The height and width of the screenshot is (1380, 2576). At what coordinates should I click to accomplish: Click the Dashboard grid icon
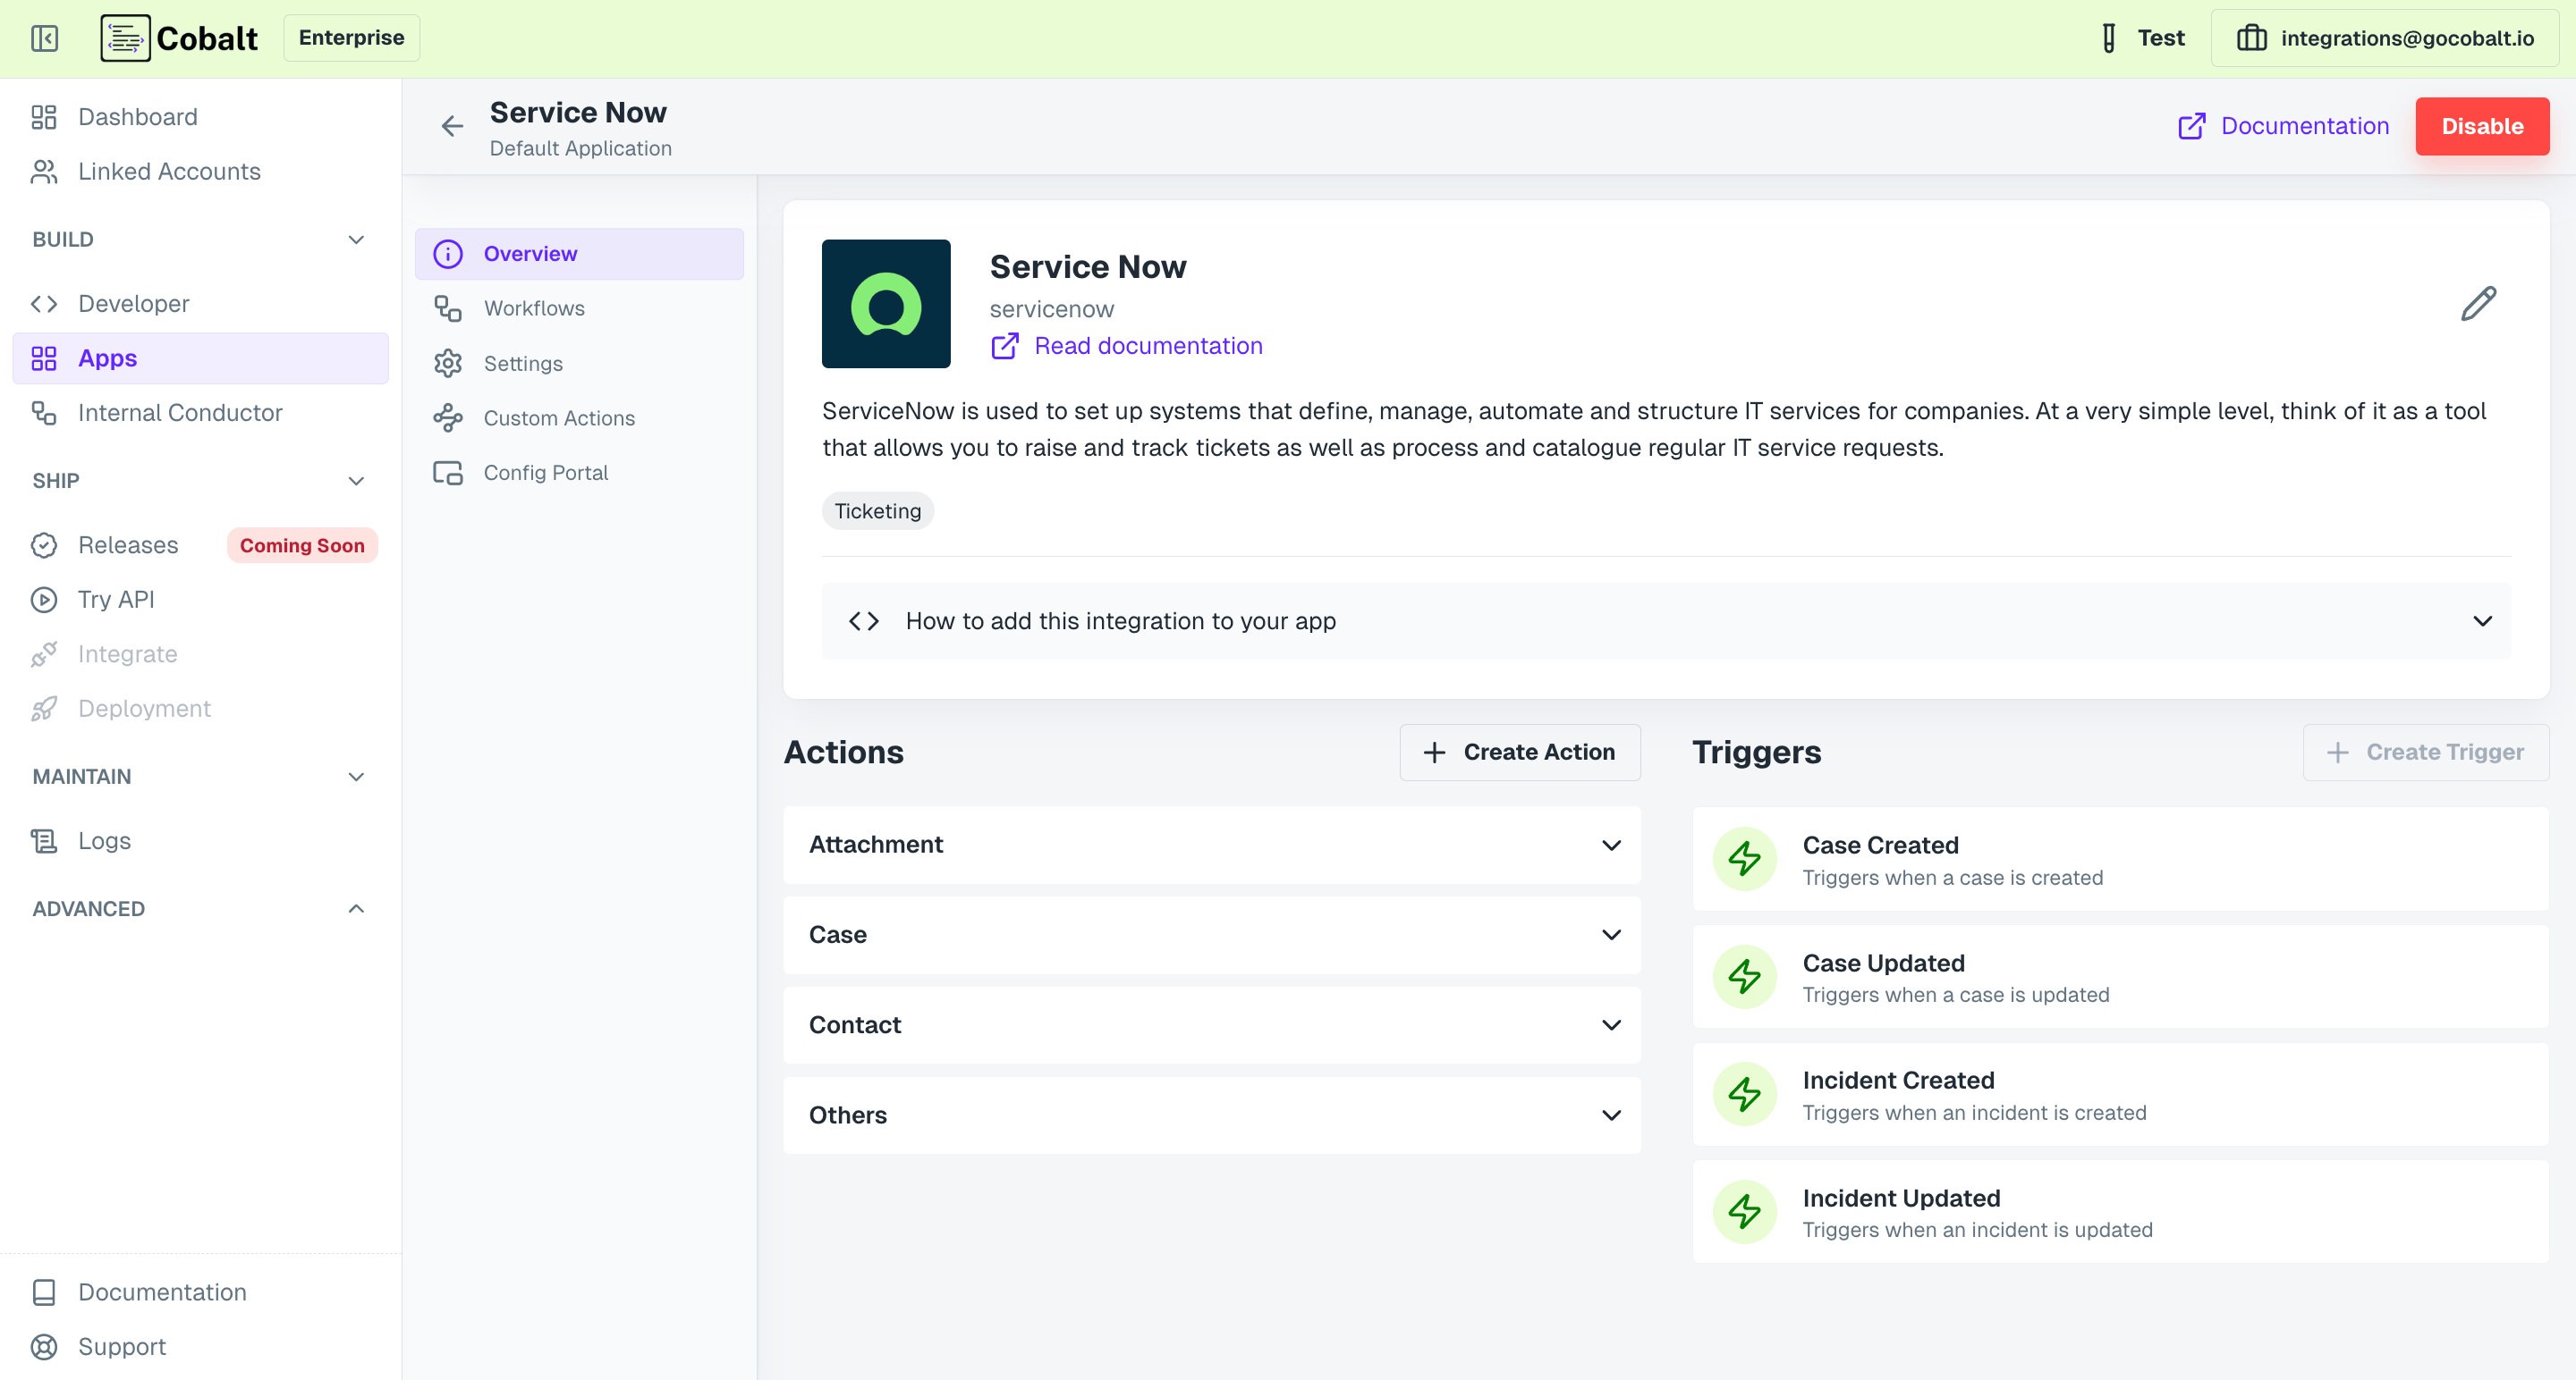click(x=44, y=117)
